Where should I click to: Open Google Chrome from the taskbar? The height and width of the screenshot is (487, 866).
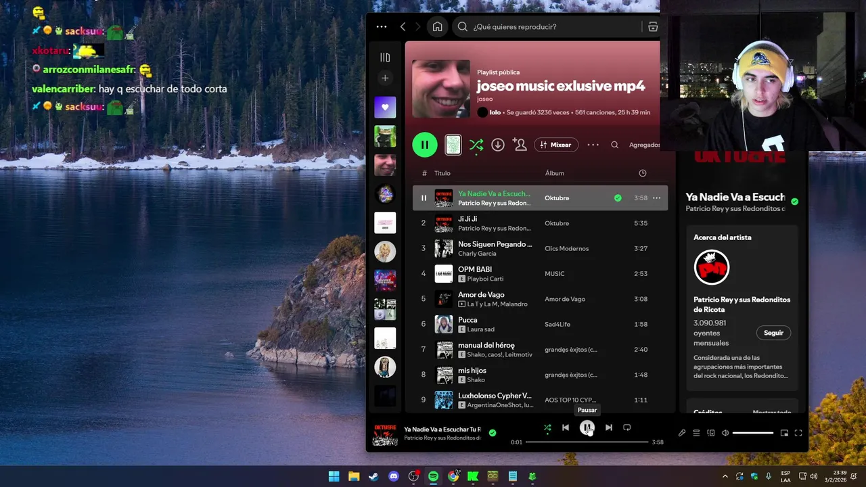[453, 476]
